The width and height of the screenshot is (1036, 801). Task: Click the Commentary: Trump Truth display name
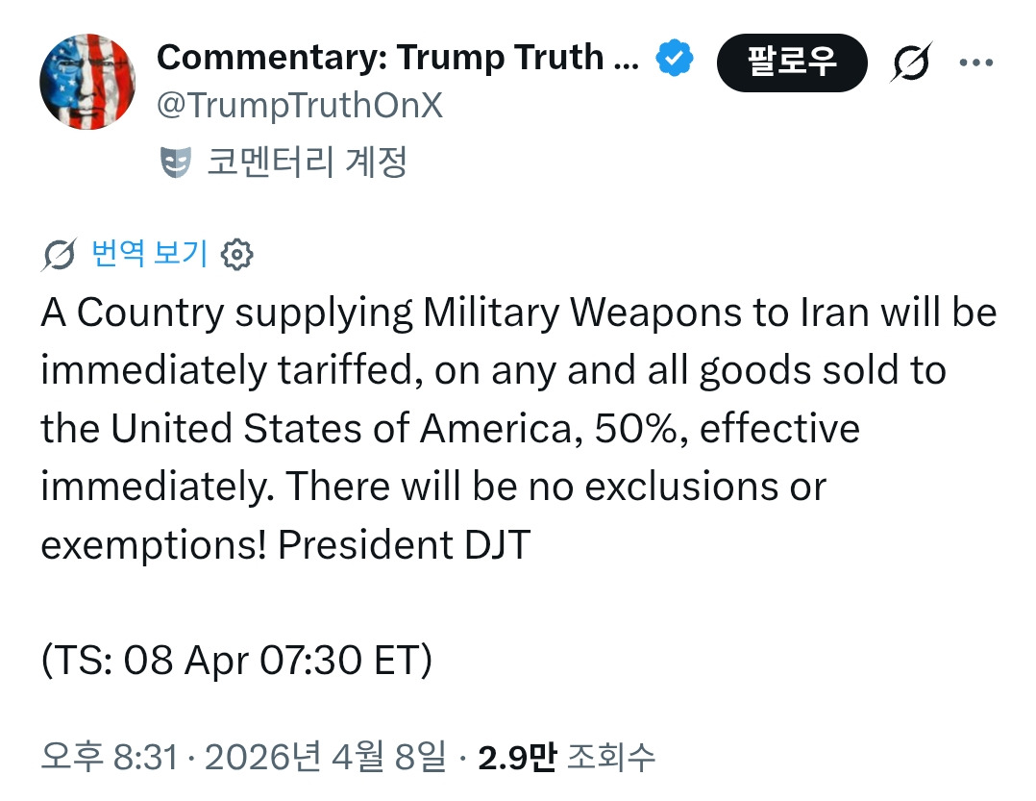click(397, 59)
